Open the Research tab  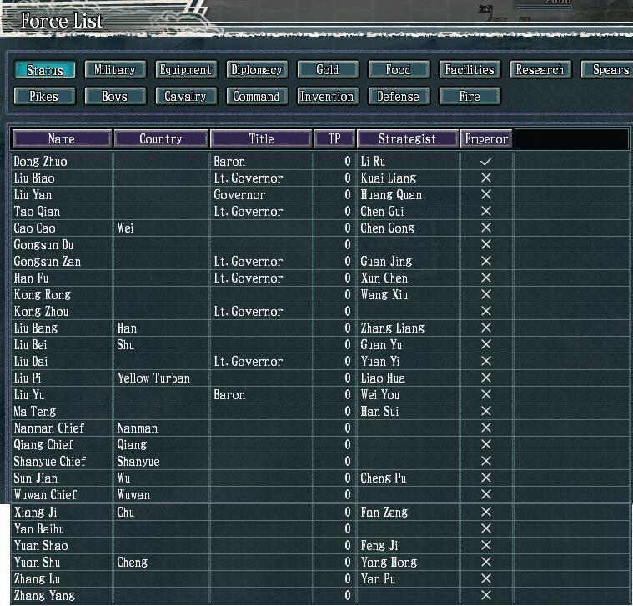pyautogui.click(x=540, y=70)
